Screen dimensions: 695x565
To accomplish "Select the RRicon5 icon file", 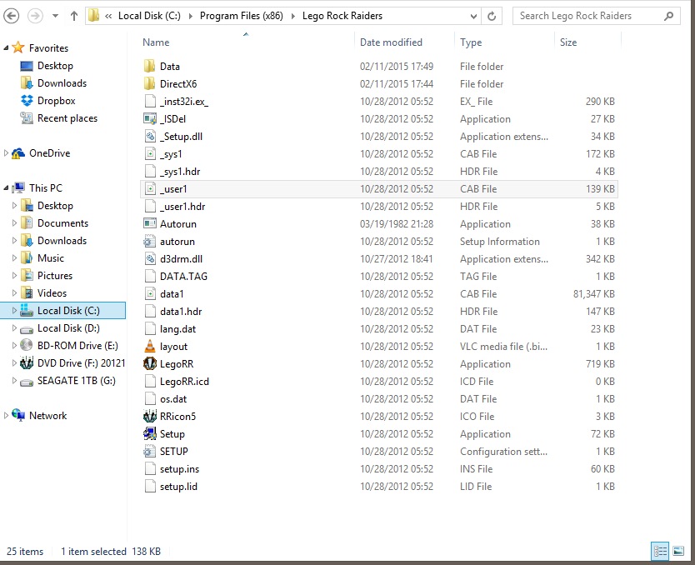I will coord(150,416).
